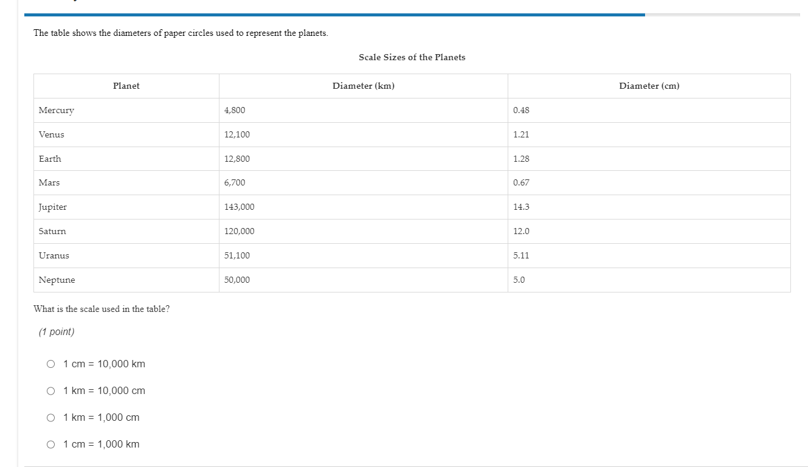Click the intro sentence about paper circles

click(181, 33)
